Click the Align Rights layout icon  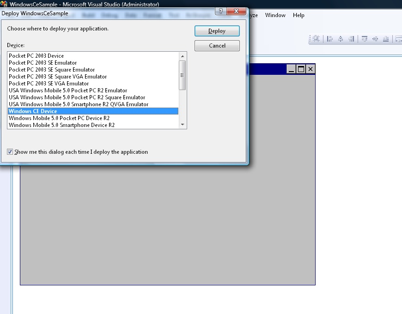[351, 39]
